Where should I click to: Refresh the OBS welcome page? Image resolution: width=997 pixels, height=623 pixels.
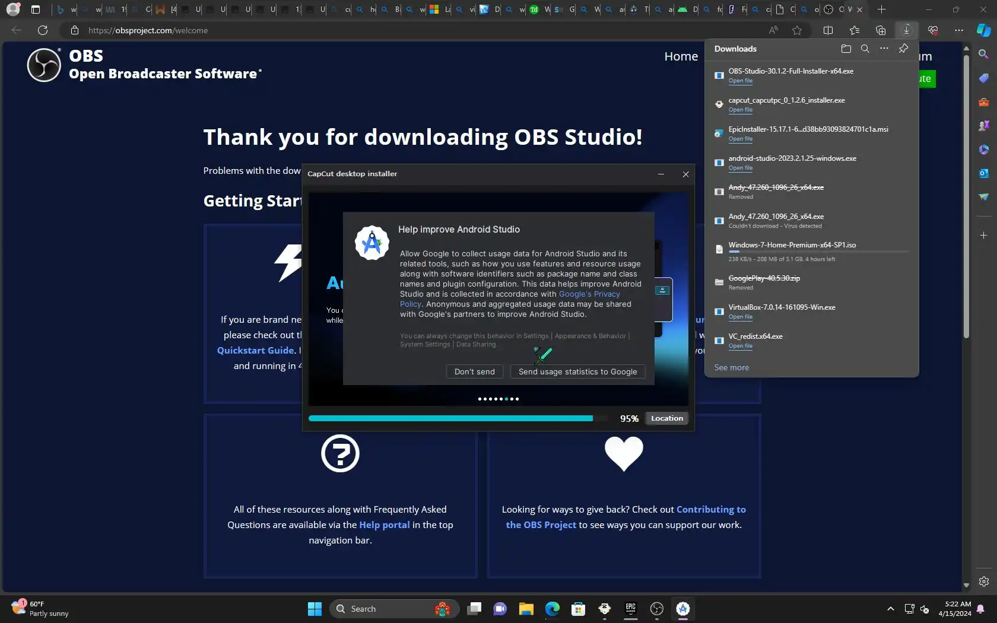(x=43, y=30)
